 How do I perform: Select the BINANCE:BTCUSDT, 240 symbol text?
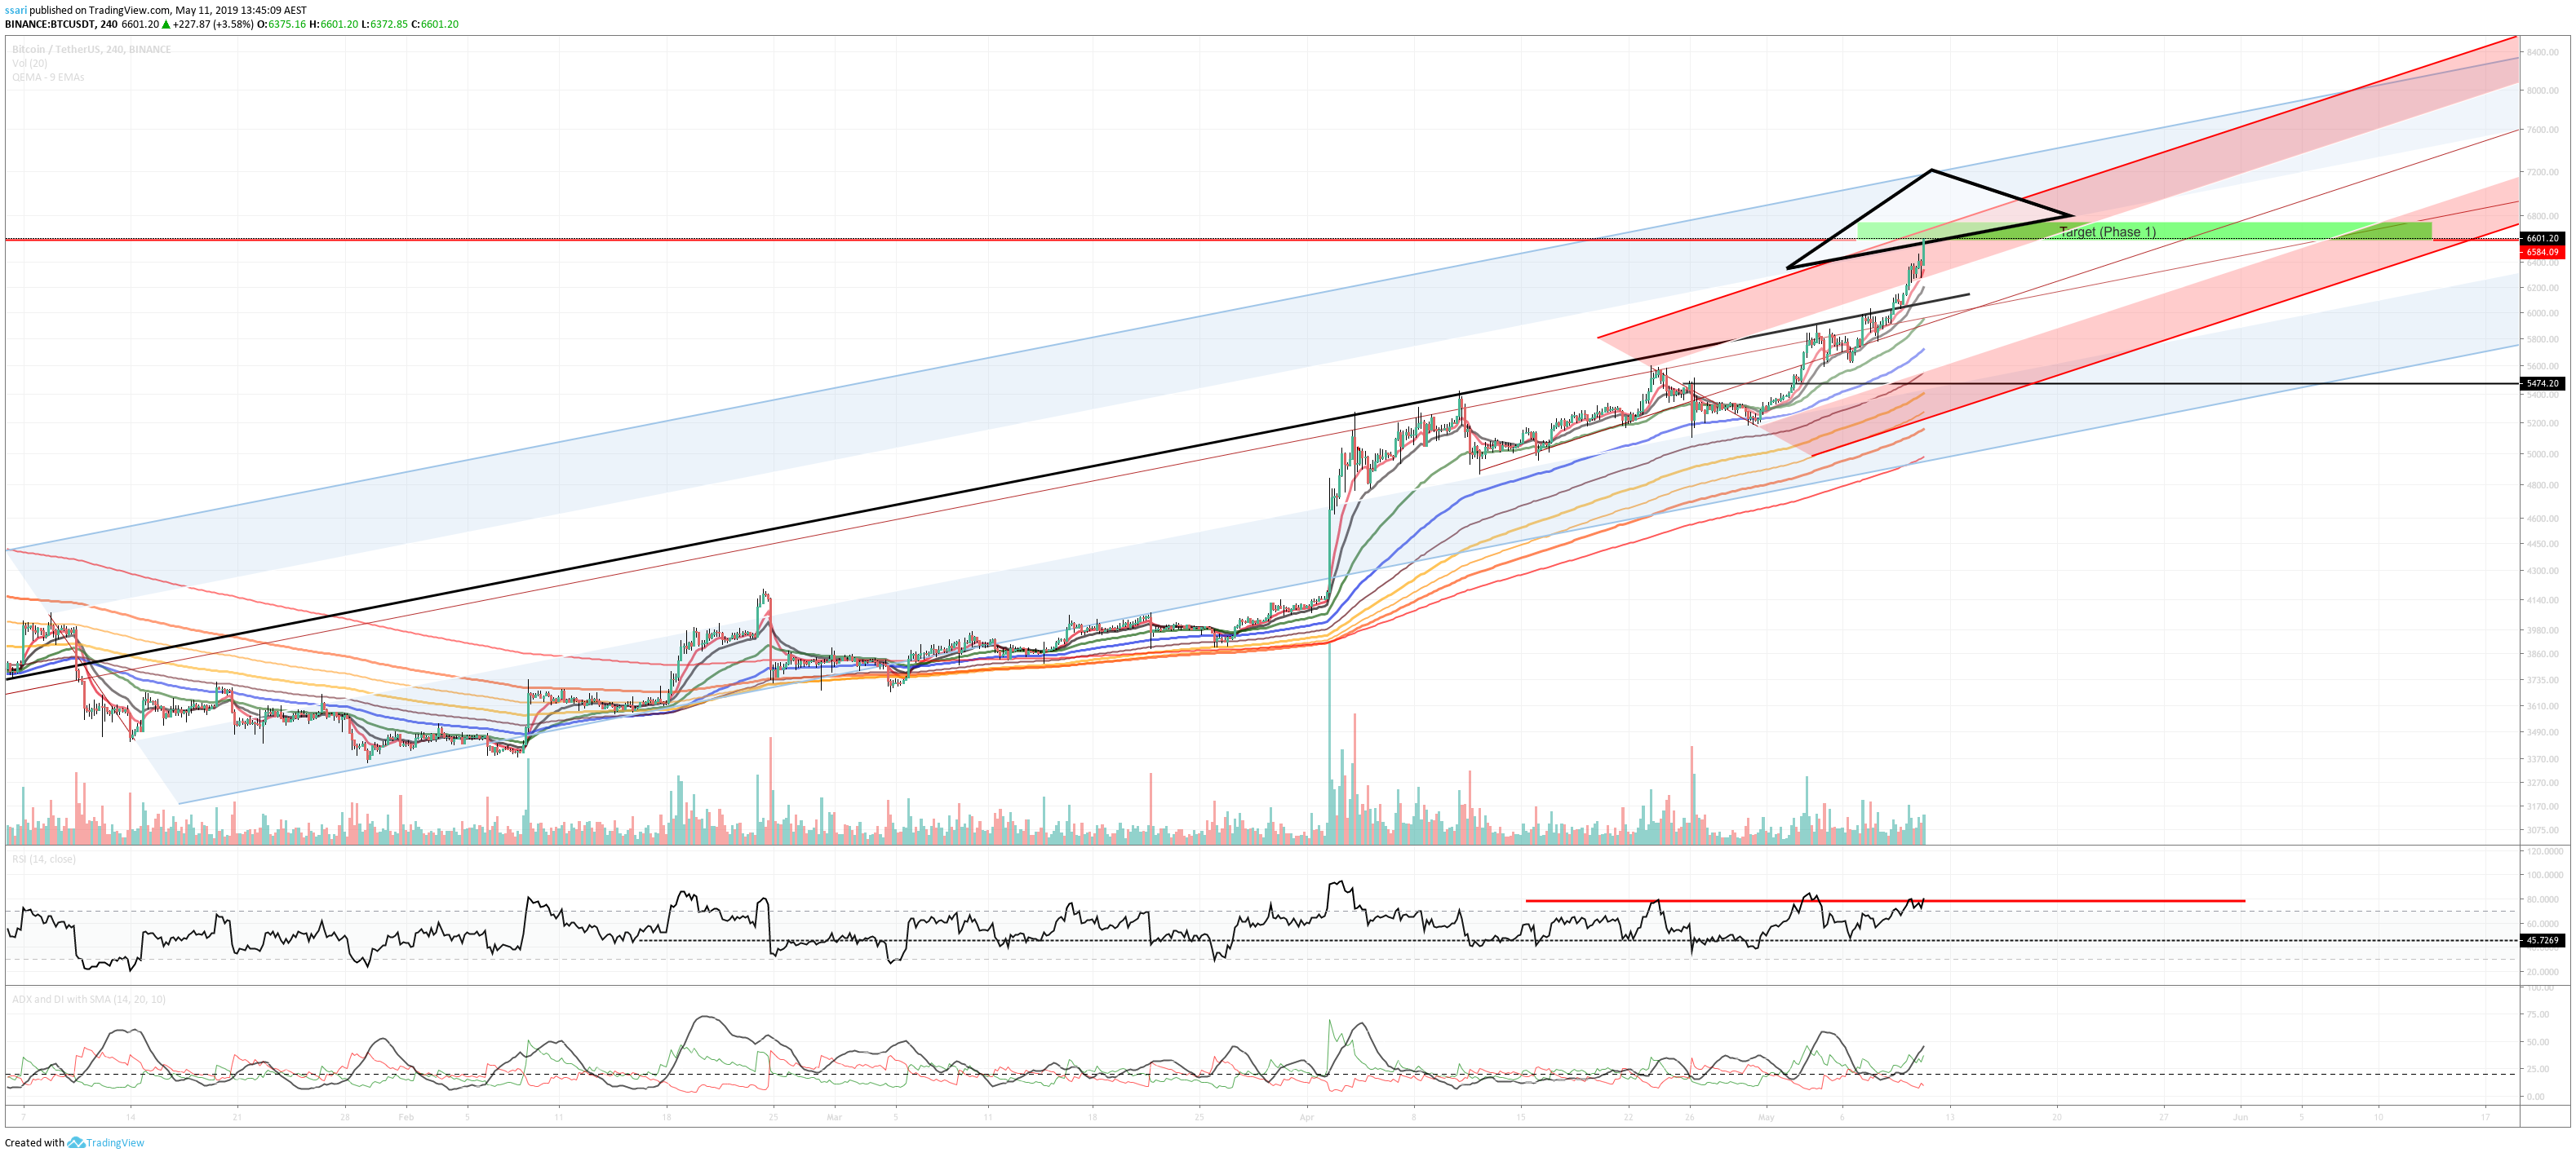coord(61,24)
